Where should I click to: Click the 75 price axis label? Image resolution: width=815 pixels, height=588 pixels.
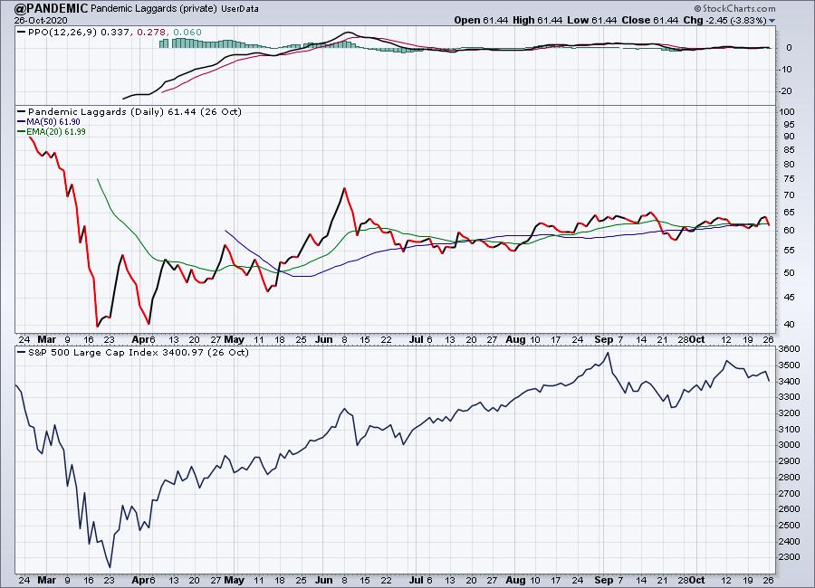[x=789, y=179]
